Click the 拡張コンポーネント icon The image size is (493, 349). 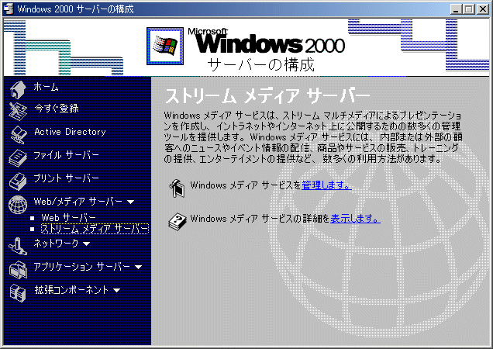(x=18, y=292)
